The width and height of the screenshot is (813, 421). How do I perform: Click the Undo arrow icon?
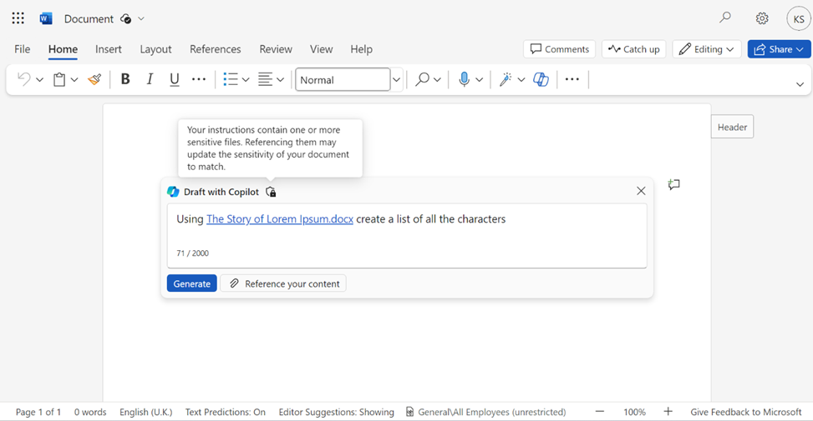tap(24, 79)
